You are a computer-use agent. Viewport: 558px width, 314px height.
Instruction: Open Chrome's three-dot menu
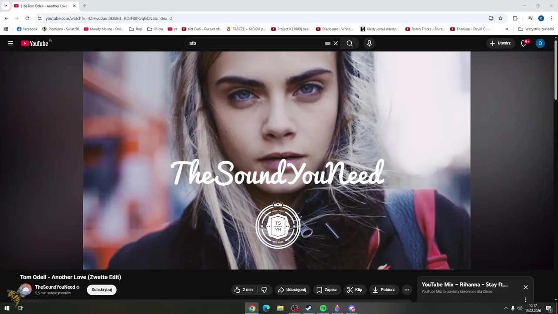pyautogui.click(x=551, y=18)
